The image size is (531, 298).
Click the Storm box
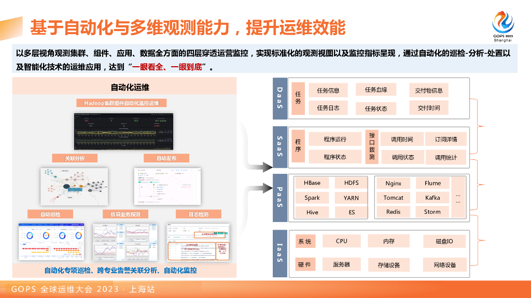(432, 212)
